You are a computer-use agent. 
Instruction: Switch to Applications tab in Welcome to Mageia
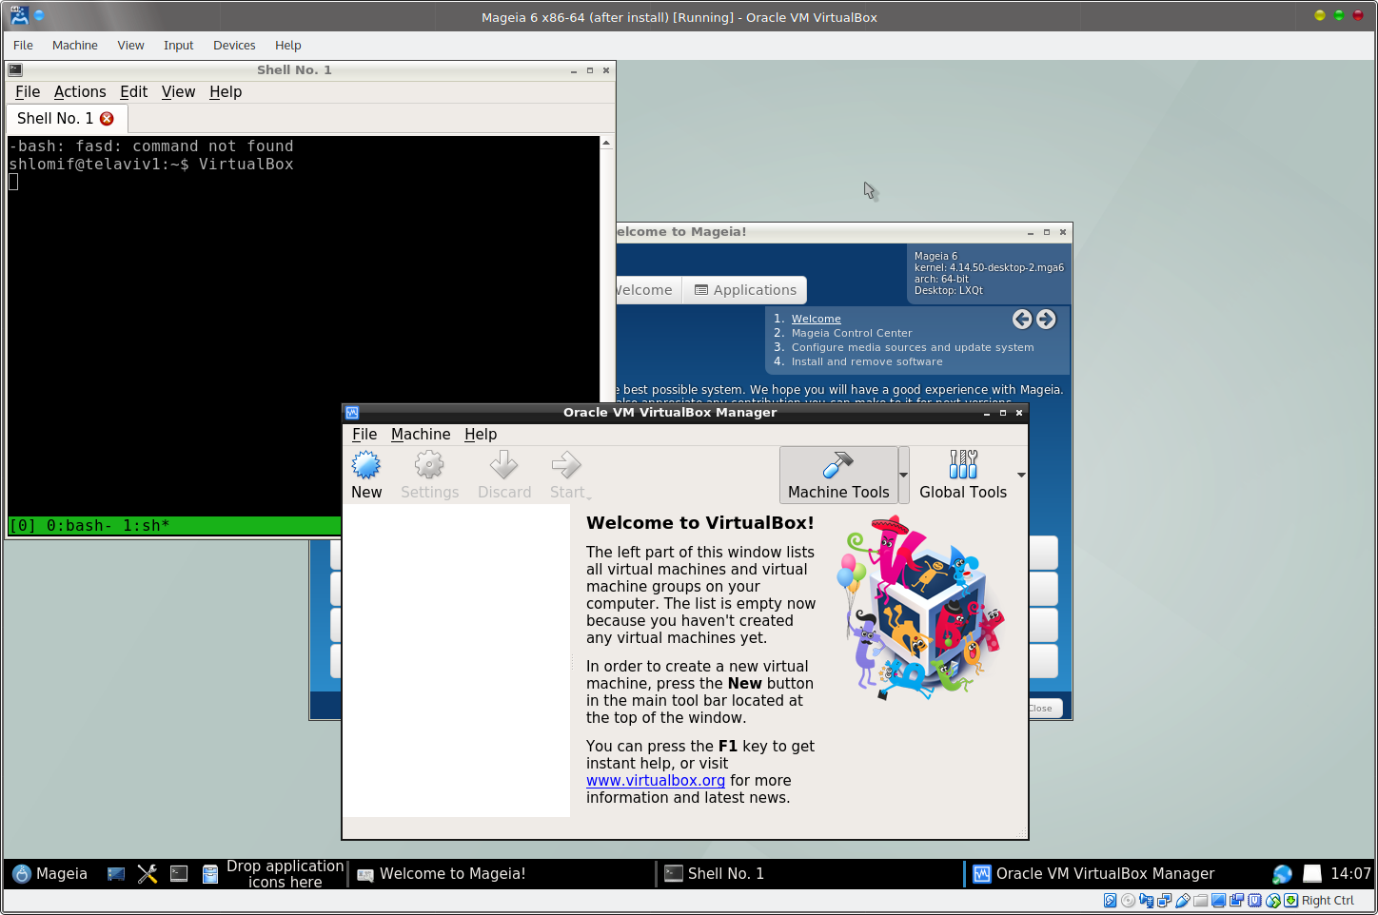click(745, 290)
